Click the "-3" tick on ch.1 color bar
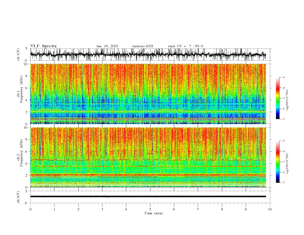 click(283, 77)
